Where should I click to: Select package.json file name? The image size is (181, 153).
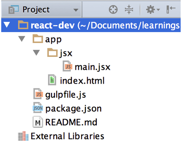pyautogui.click(x=74, y=108)
